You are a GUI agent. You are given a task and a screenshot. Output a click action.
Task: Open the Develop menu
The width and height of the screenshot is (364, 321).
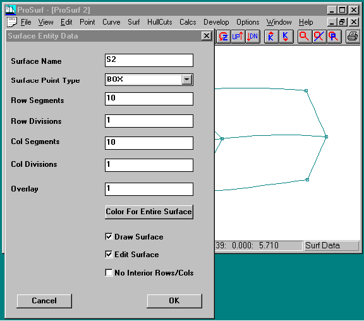click(x=216, y=22)
